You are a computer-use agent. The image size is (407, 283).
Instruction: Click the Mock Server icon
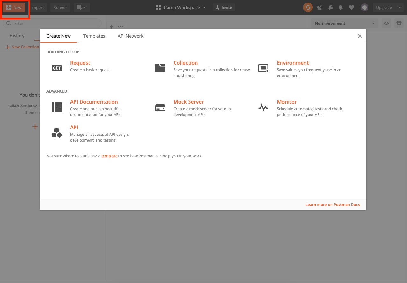[160, 107]
